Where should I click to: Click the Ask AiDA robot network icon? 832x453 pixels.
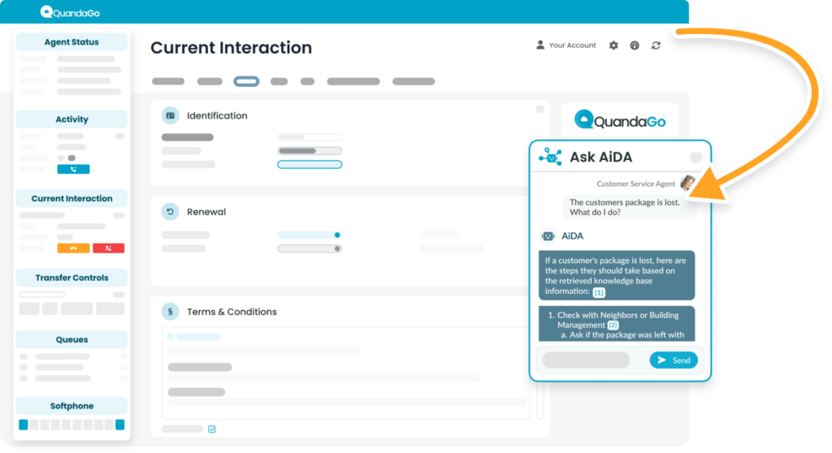[x=550, y=157]
